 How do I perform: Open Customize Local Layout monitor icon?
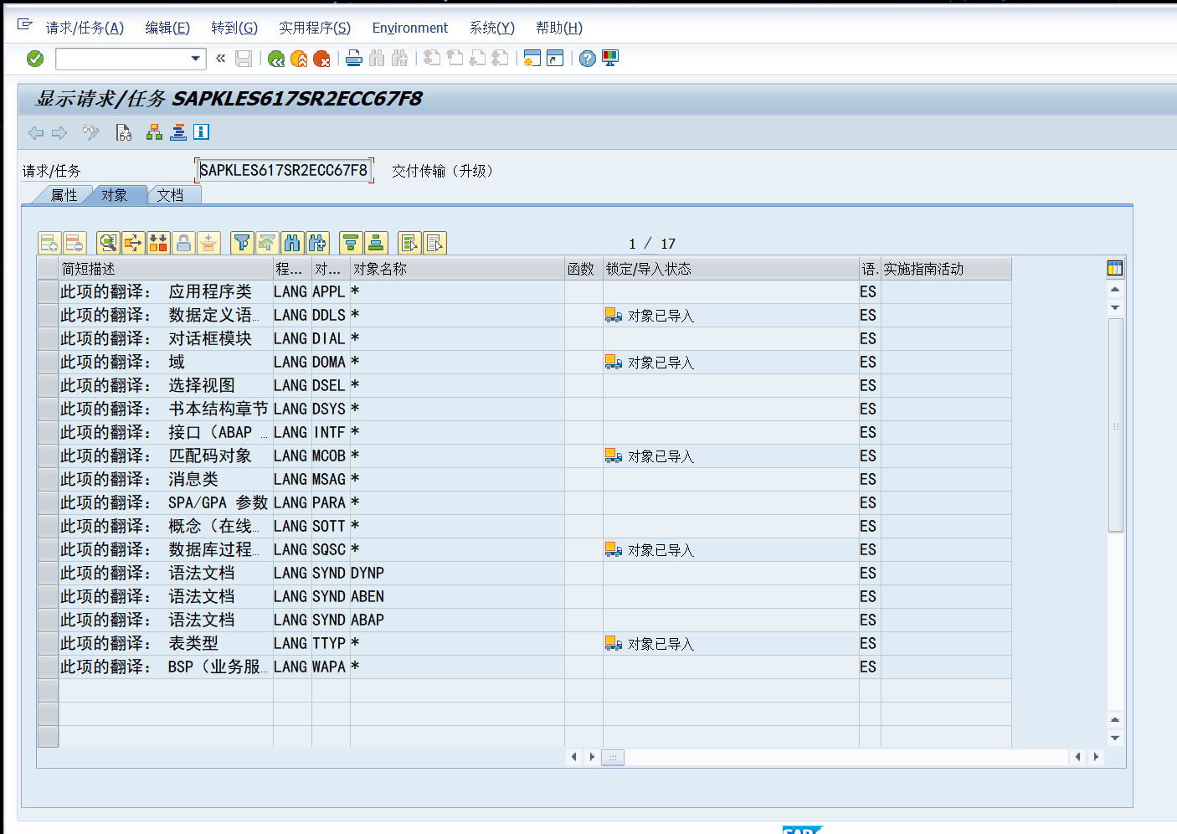pos(610,59)
